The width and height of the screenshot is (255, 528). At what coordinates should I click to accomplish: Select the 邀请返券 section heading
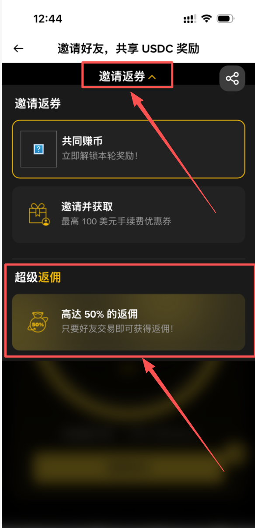coord(38,103)
